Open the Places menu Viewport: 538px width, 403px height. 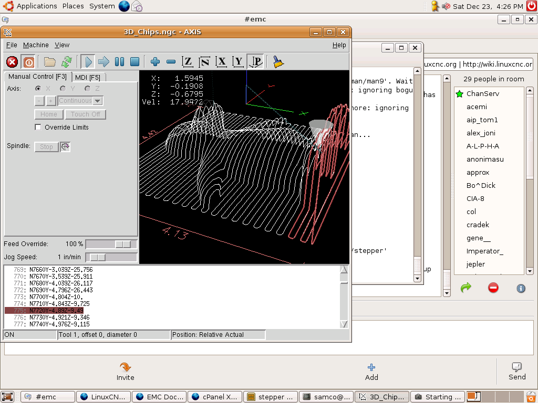click(x=73, y=6)
